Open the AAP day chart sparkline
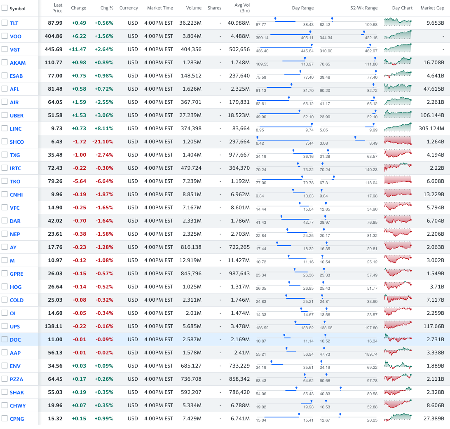The image size is (450, 429). click(x=398, y=352)
